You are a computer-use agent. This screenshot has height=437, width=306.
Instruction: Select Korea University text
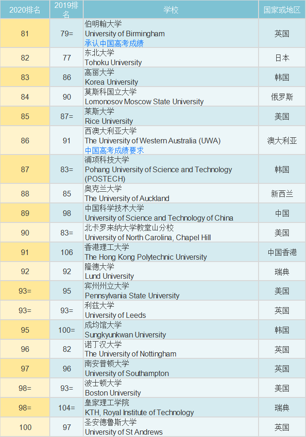click(111, 82)
